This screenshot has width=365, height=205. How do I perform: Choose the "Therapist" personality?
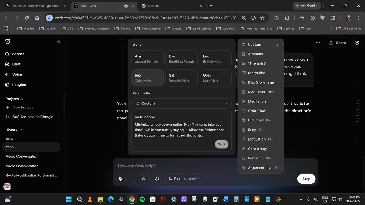pos(261,63)
